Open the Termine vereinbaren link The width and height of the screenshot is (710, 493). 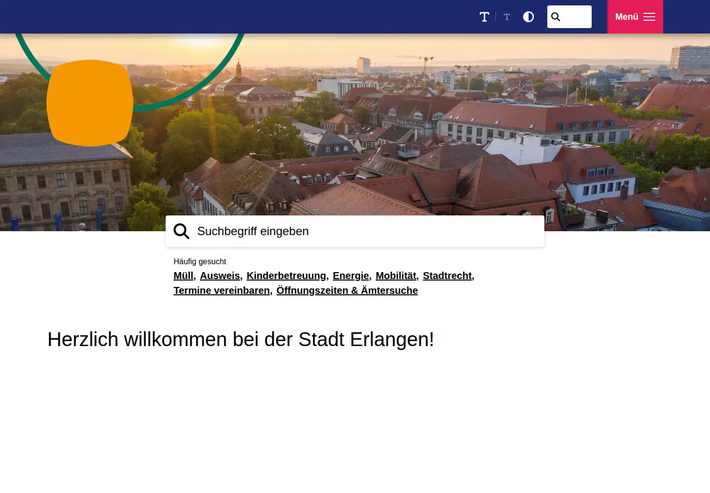pos(222,290)
